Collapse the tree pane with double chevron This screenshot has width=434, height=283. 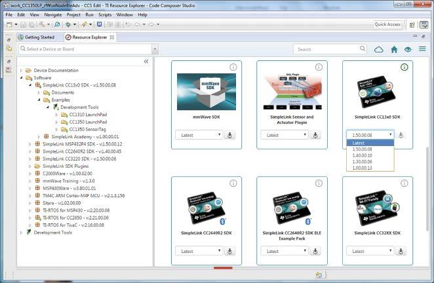(146, 62)
